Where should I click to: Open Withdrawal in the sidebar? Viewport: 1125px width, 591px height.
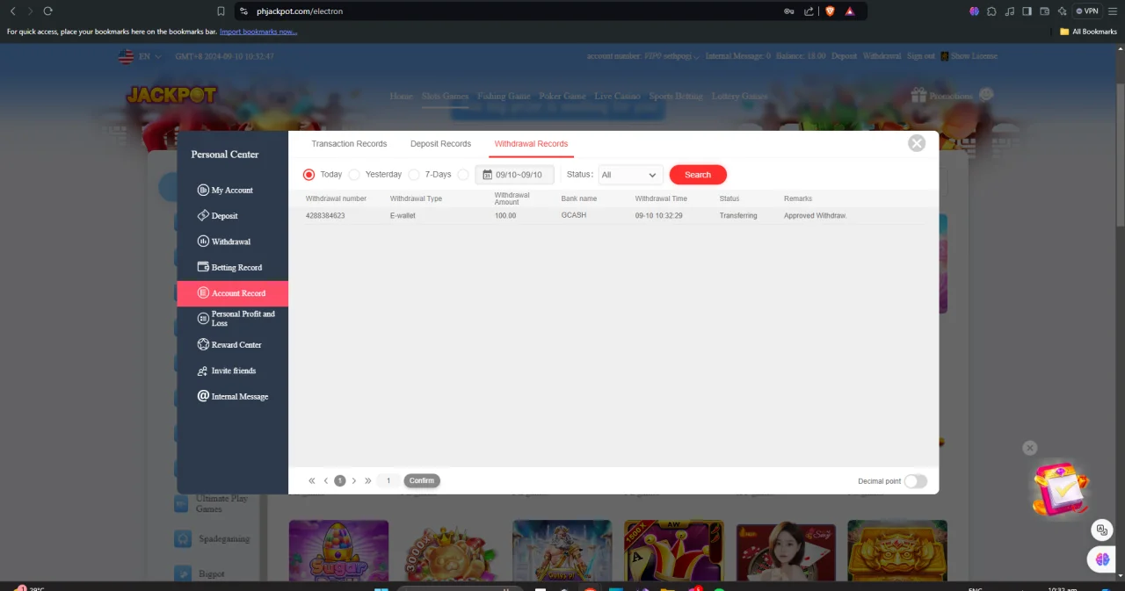[x=232, y=241]
